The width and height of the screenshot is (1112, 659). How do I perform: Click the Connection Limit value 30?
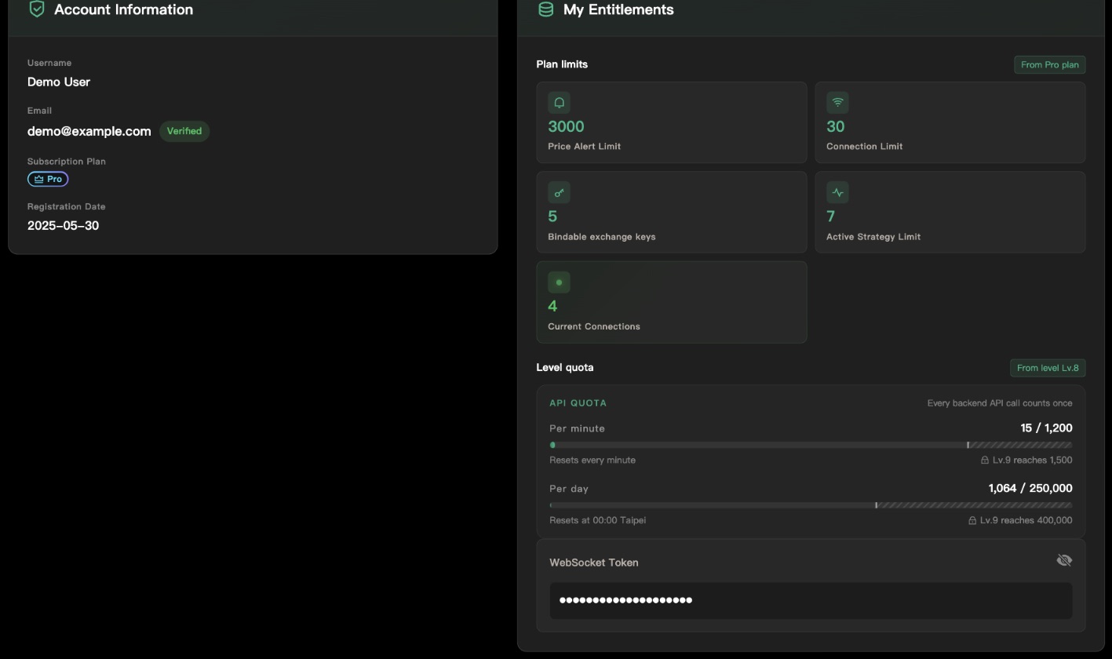click(x=835, y=126)
